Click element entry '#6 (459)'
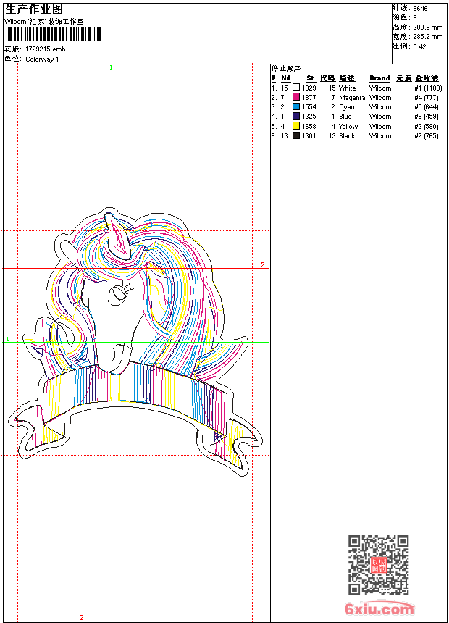 (427, 117)
